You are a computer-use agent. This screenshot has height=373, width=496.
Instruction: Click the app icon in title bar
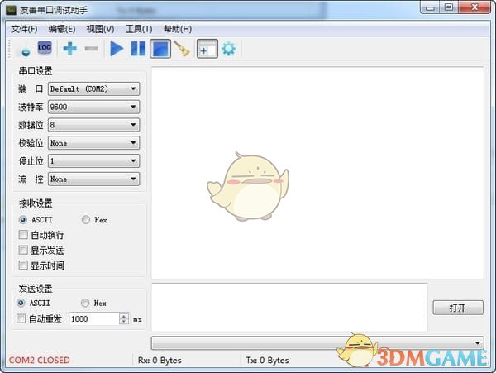click(11, 10)
